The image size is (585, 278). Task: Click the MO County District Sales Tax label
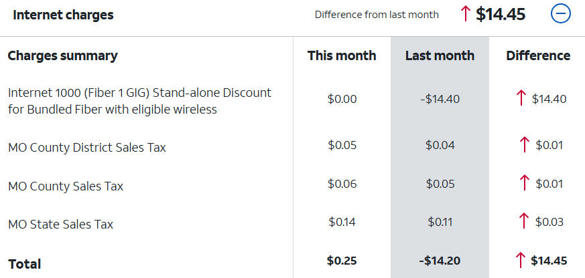coord(86,147)
